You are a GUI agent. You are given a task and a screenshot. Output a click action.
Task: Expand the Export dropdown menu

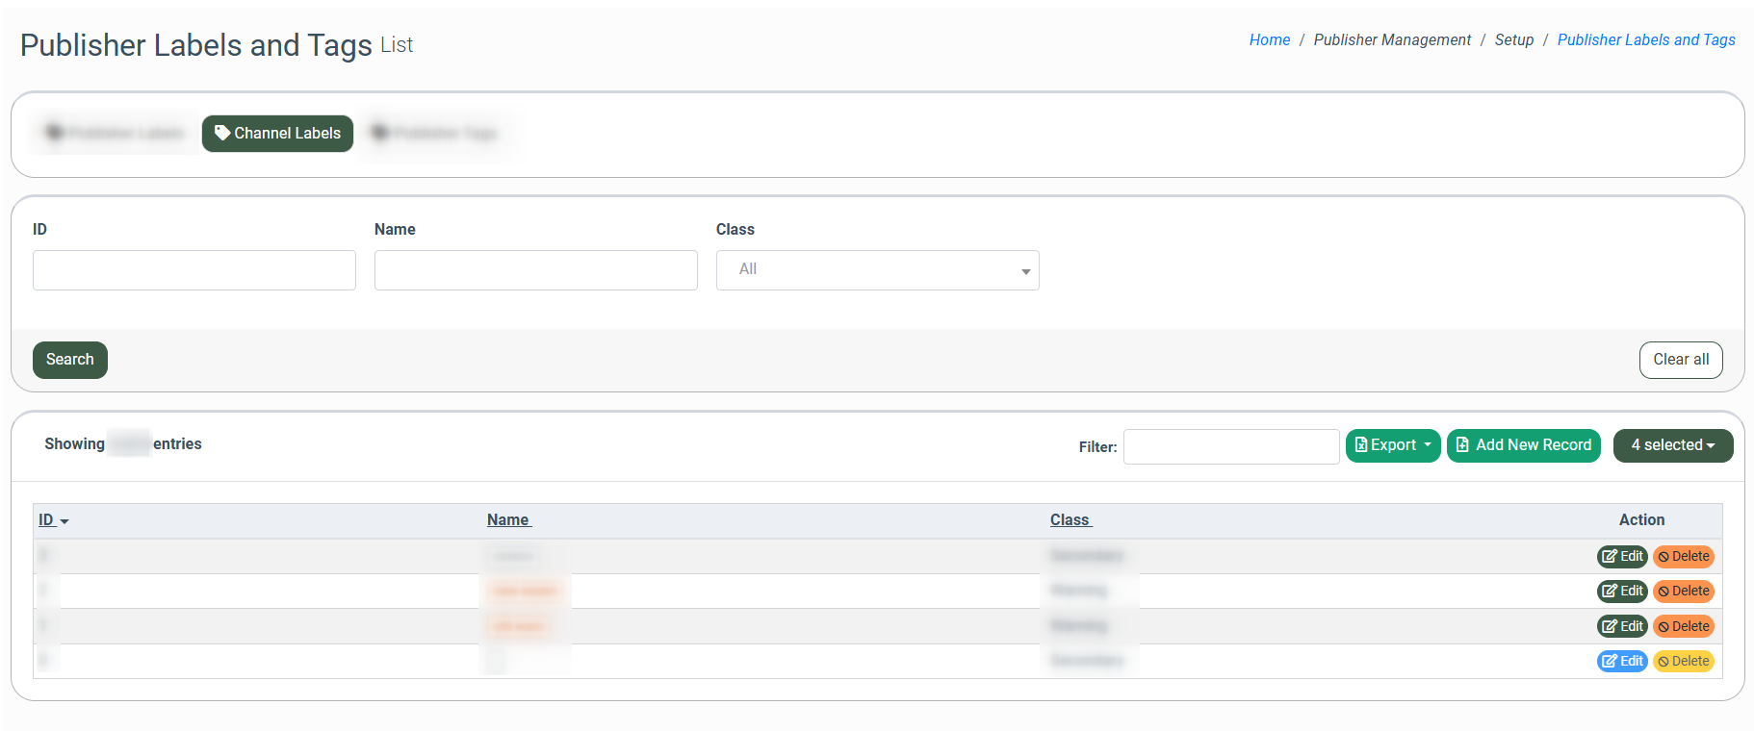click(x=1392, y=445)
